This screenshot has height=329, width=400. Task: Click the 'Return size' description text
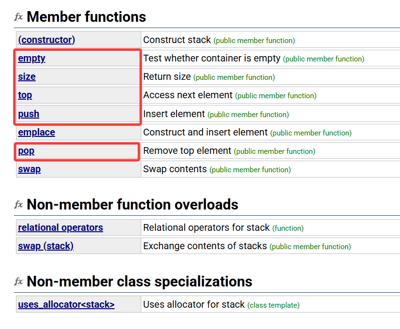[167, 76]
